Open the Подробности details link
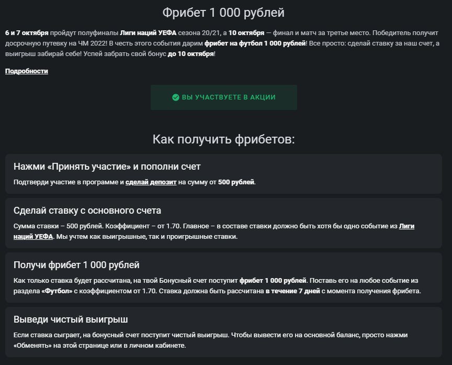 27,71
